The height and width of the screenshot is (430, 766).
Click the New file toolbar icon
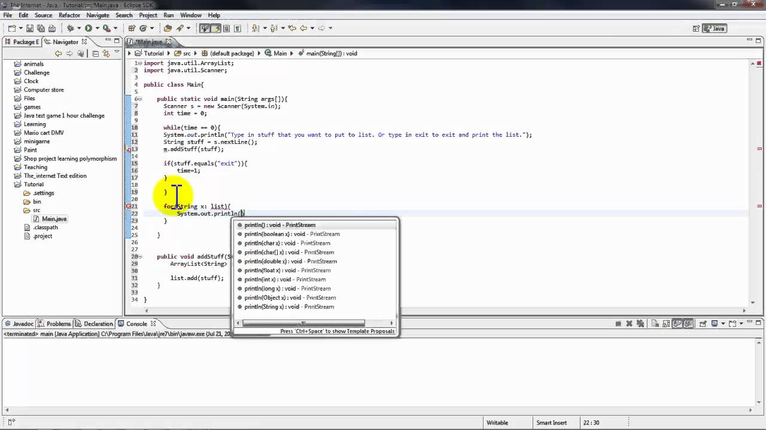coord(12,28)
